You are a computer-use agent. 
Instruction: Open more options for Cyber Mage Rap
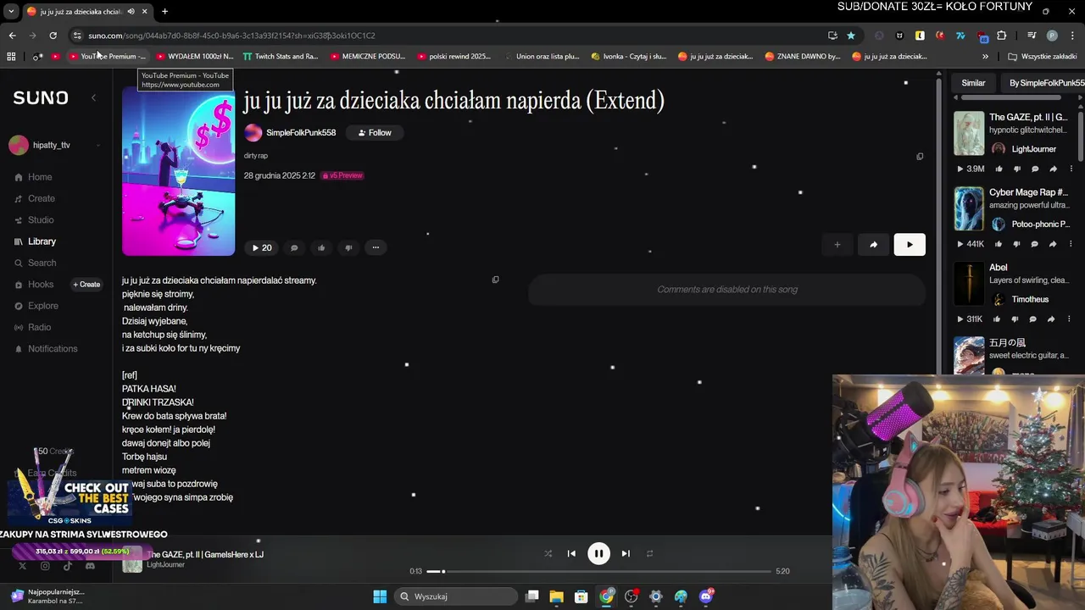[1071, 244]
